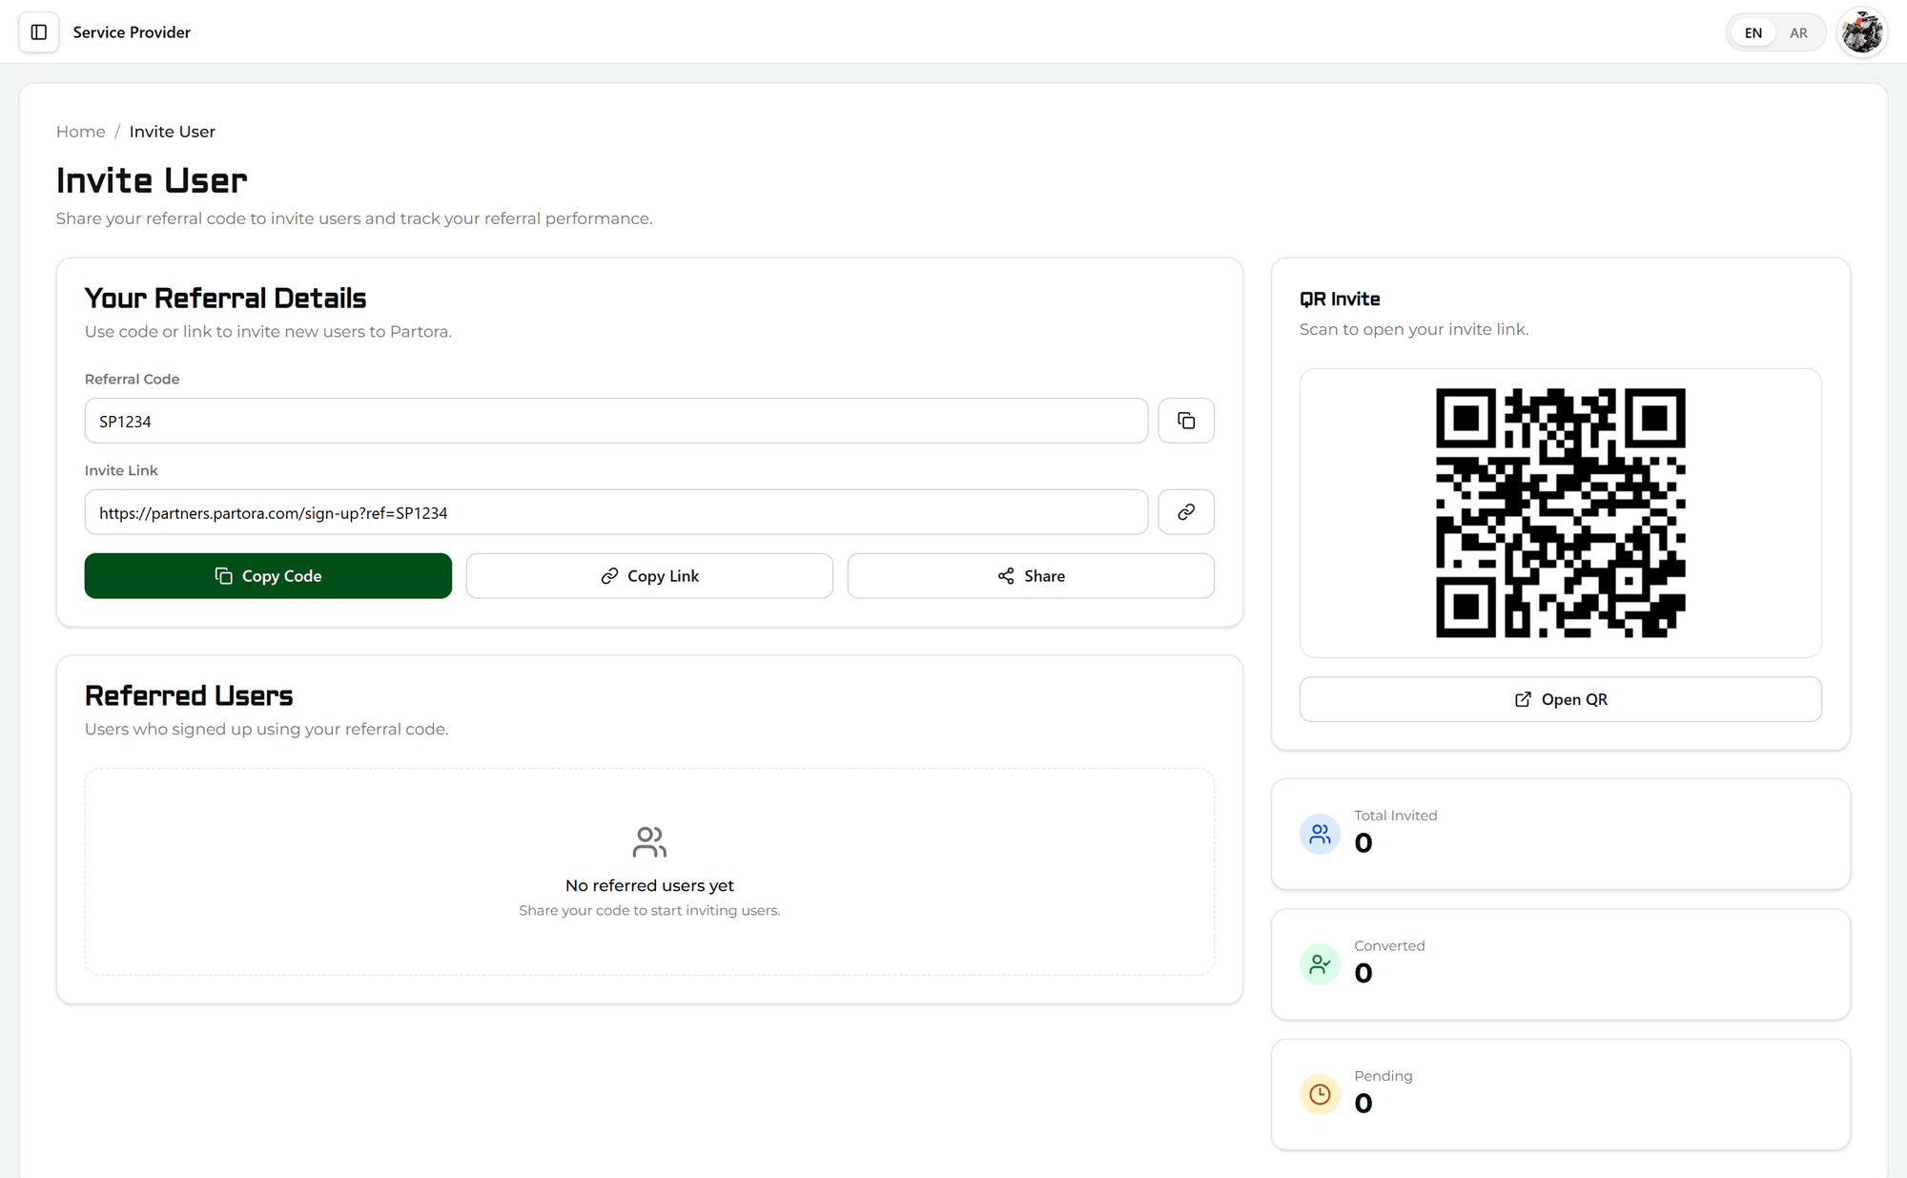Screen dimensions: 1907x1178
Task: Click the 'Total Invited' label
Action: pos(1395,816)
